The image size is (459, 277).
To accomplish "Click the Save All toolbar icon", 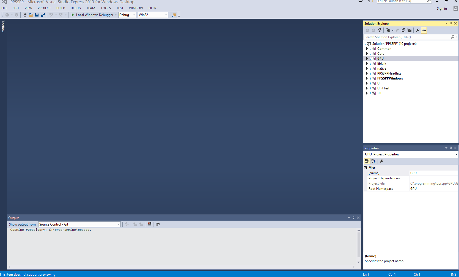I will 43,15.
